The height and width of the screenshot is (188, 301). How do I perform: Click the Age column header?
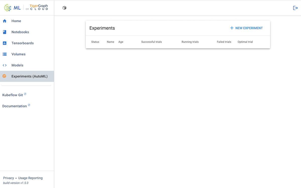pyautogui.click(x=121, y=42)
